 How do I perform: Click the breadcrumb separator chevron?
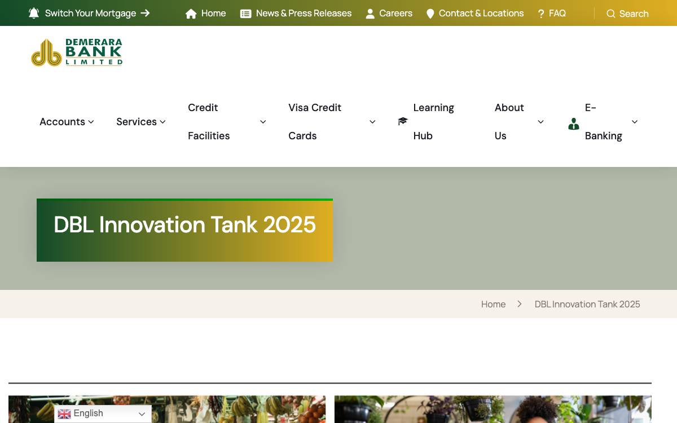coord(520,304)
